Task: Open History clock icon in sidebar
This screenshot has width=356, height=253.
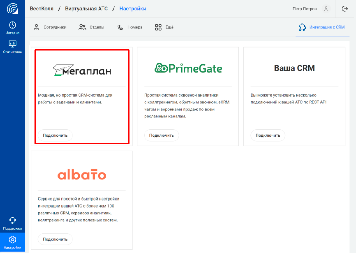Action: click(x=13, y=25)
